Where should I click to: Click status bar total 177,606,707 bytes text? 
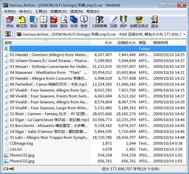pos(130,169)
